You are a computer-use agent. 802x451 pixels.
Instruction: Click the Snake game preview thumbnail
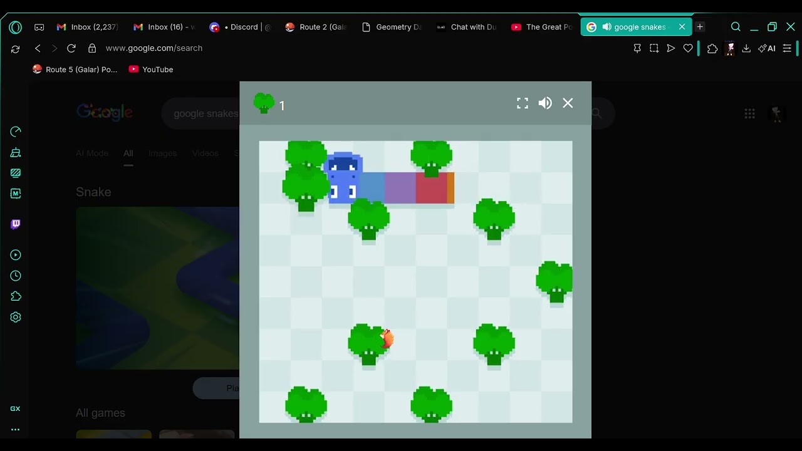coord(157,288)
